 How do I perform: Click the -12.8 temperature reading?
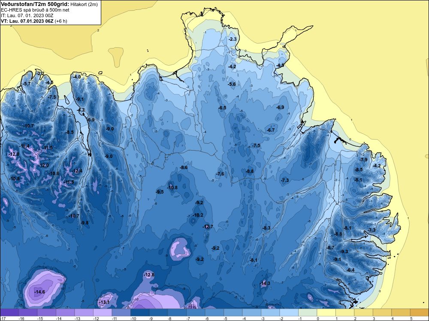pyautogui.click(x=149, y=275)
